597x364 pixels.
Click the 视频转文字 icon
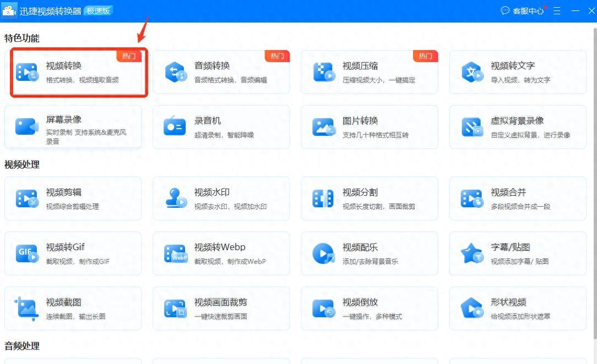(x=472, y=71)
